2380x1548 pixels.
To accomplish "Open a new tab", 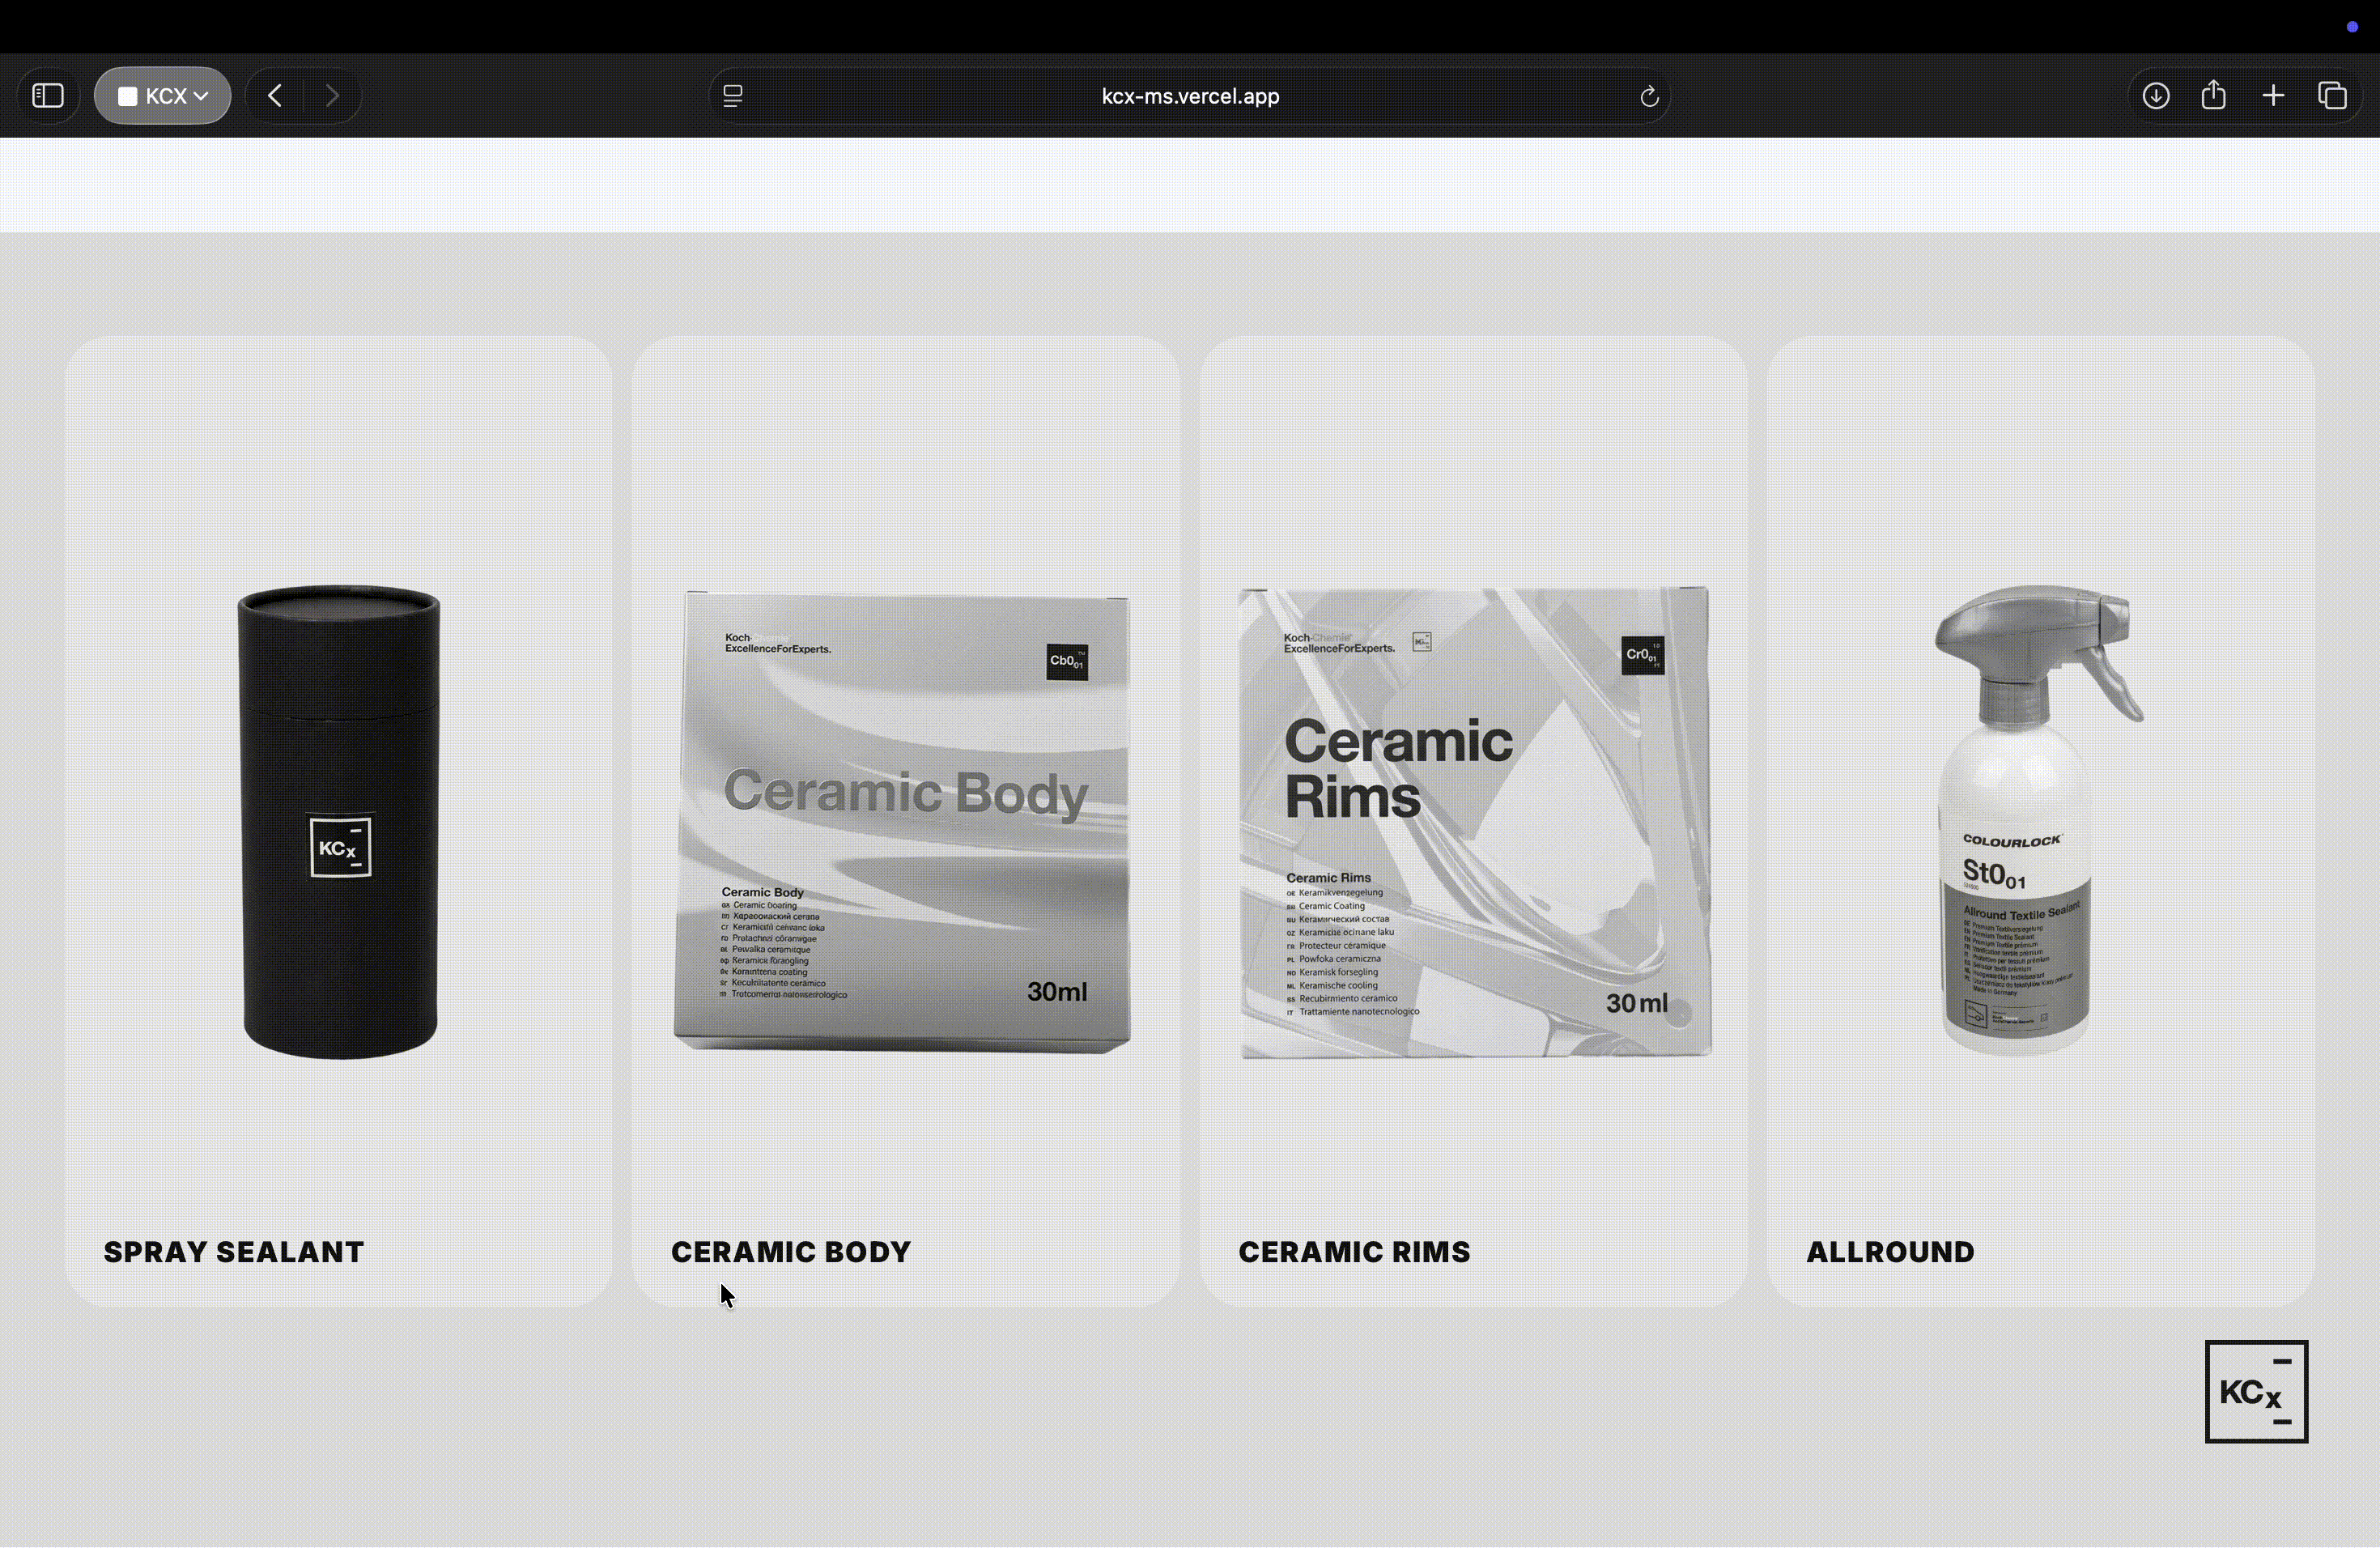I will click(x=2273, y=96).
